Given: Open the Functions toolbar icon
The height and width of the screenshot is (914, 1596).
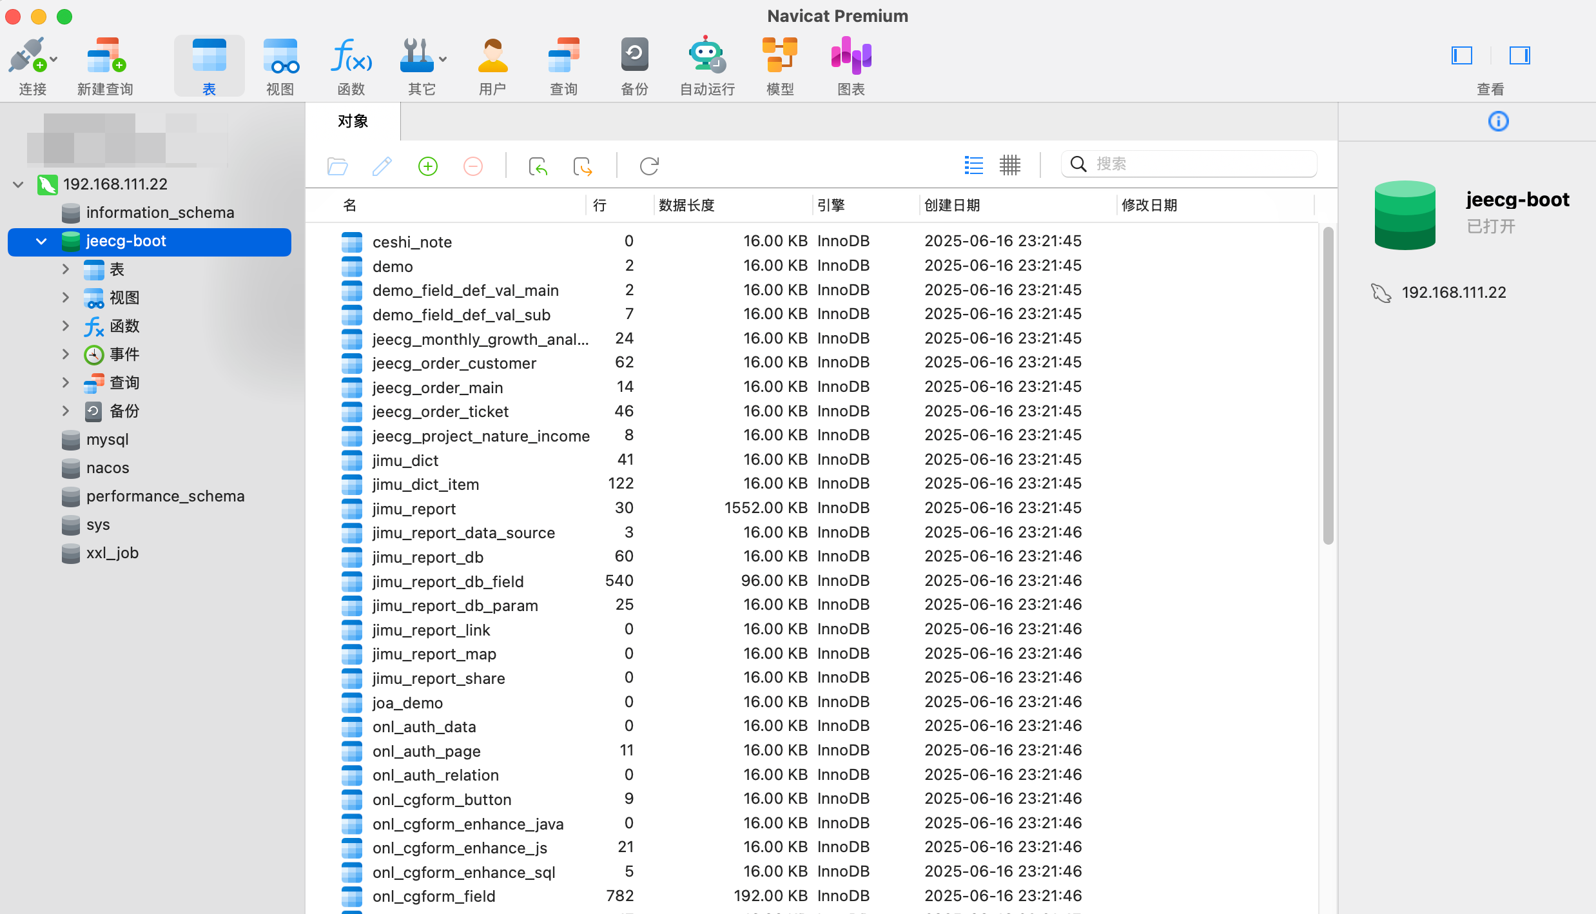Looking at the screenshot, I should coord(351,57).
